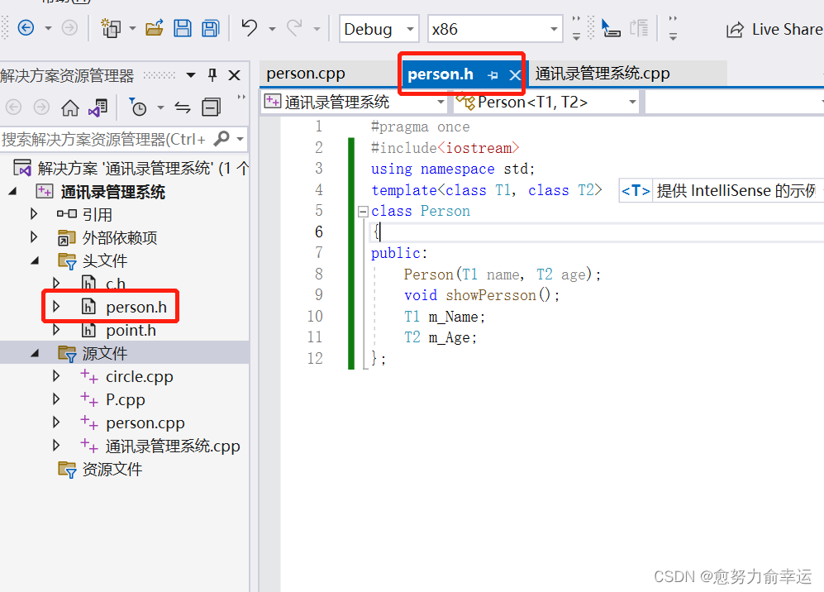Place cursor on line 8 constructor declaration
Image resolution: width=824 pixels, height=592 pixels.
point(502,275)
